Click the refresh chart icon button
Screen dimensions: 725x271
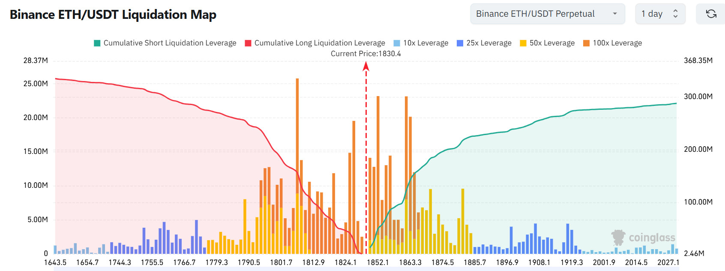click(711, 14)
